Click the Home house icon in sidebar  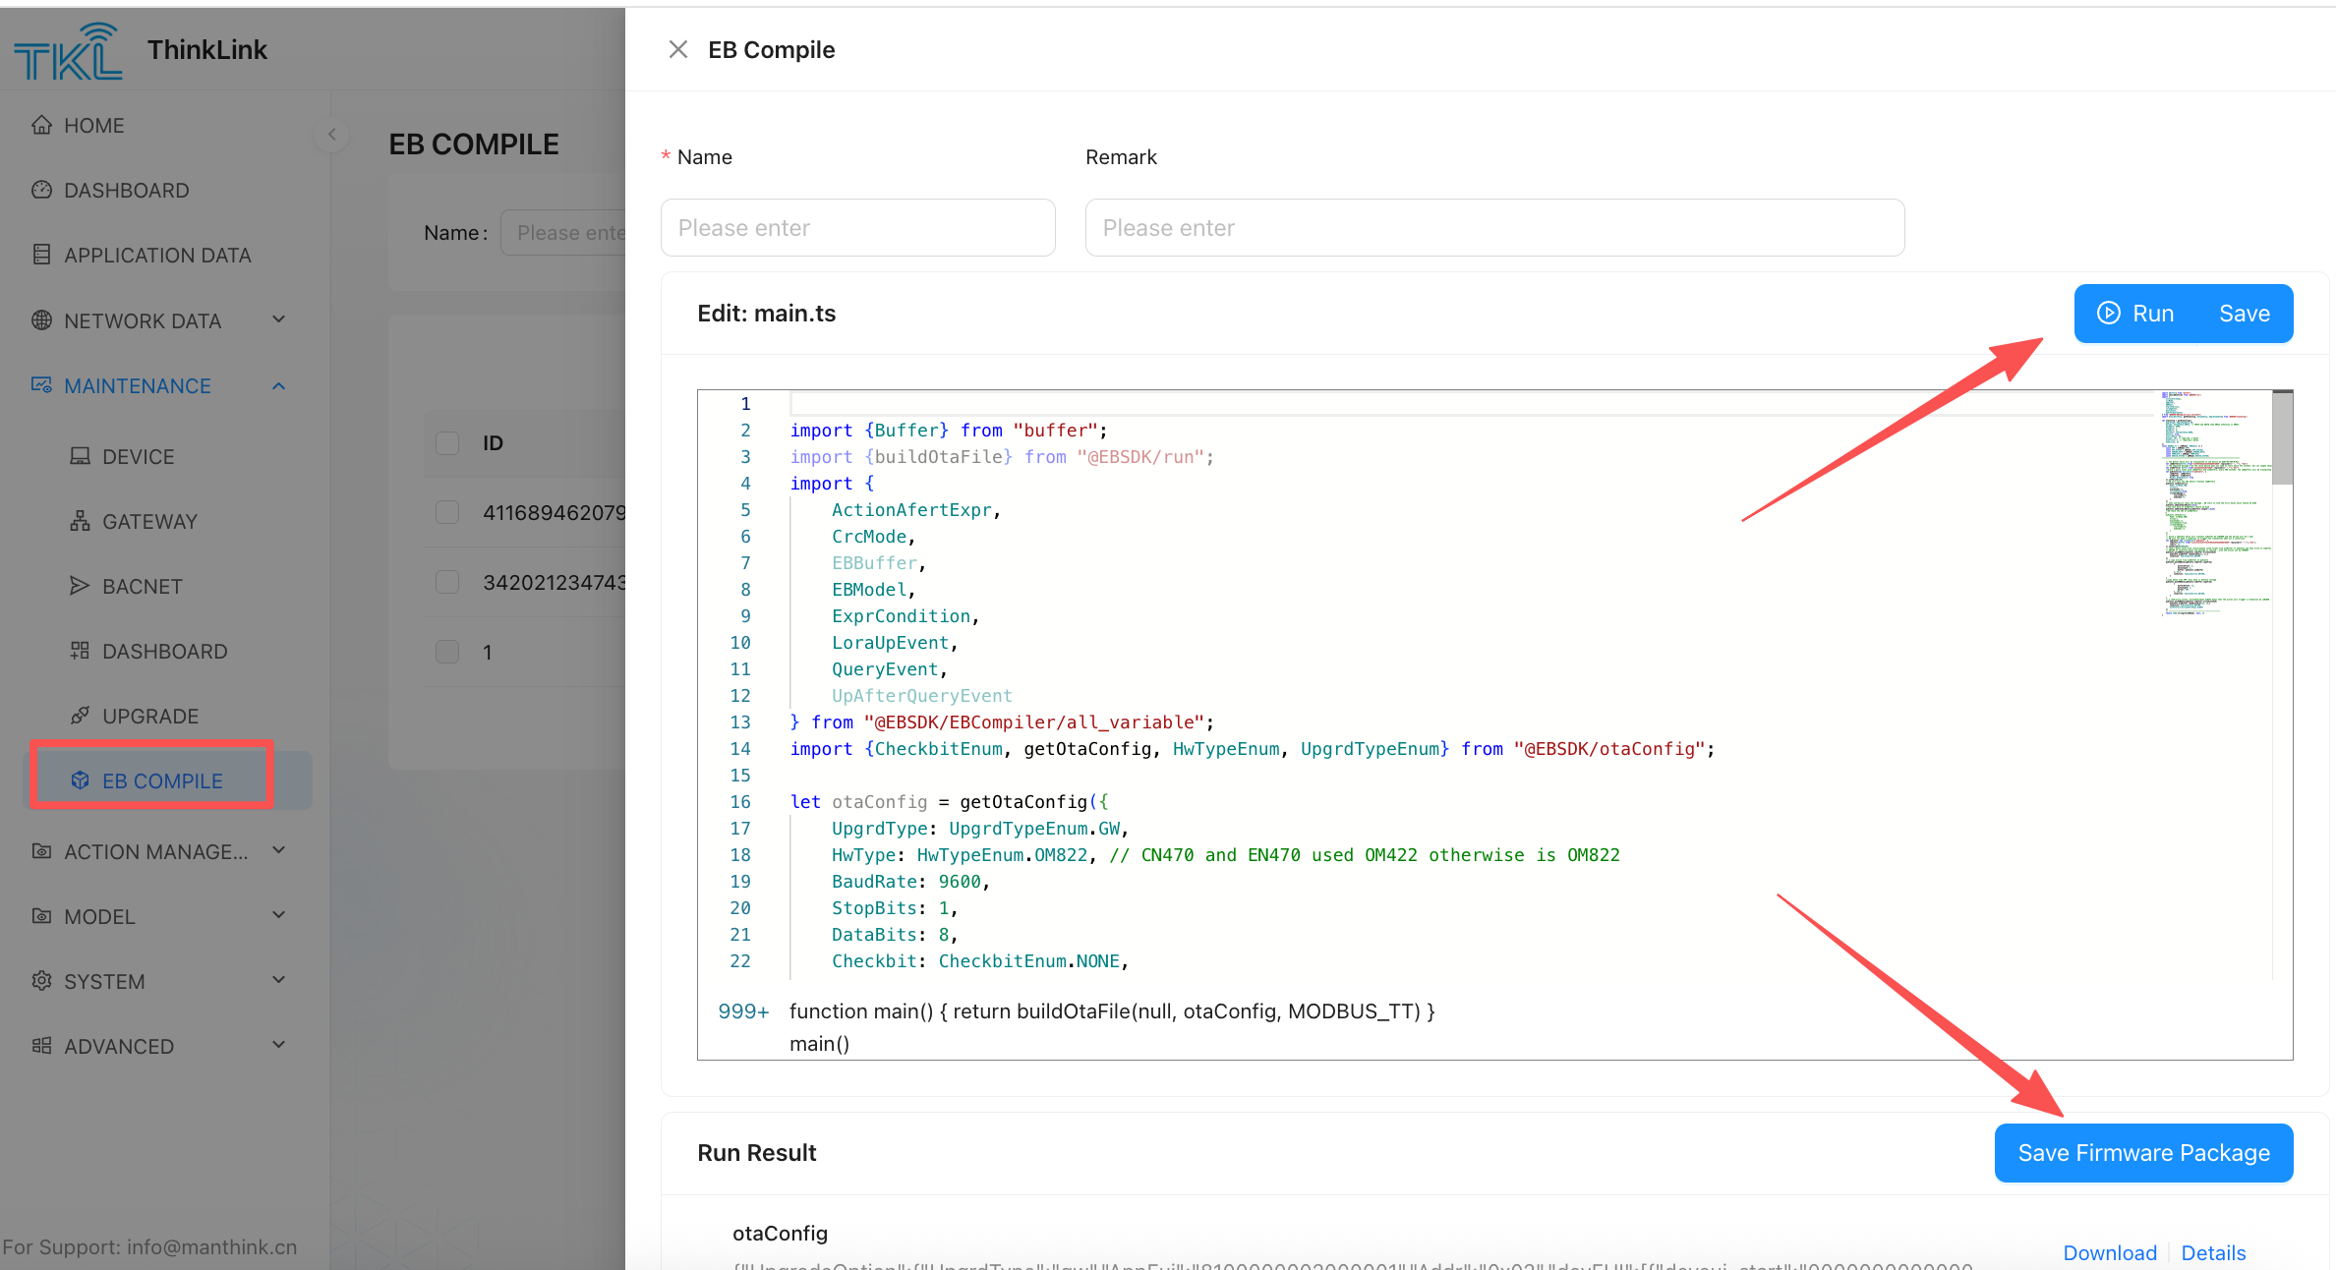pyautogui.click(x=41, y=125)
